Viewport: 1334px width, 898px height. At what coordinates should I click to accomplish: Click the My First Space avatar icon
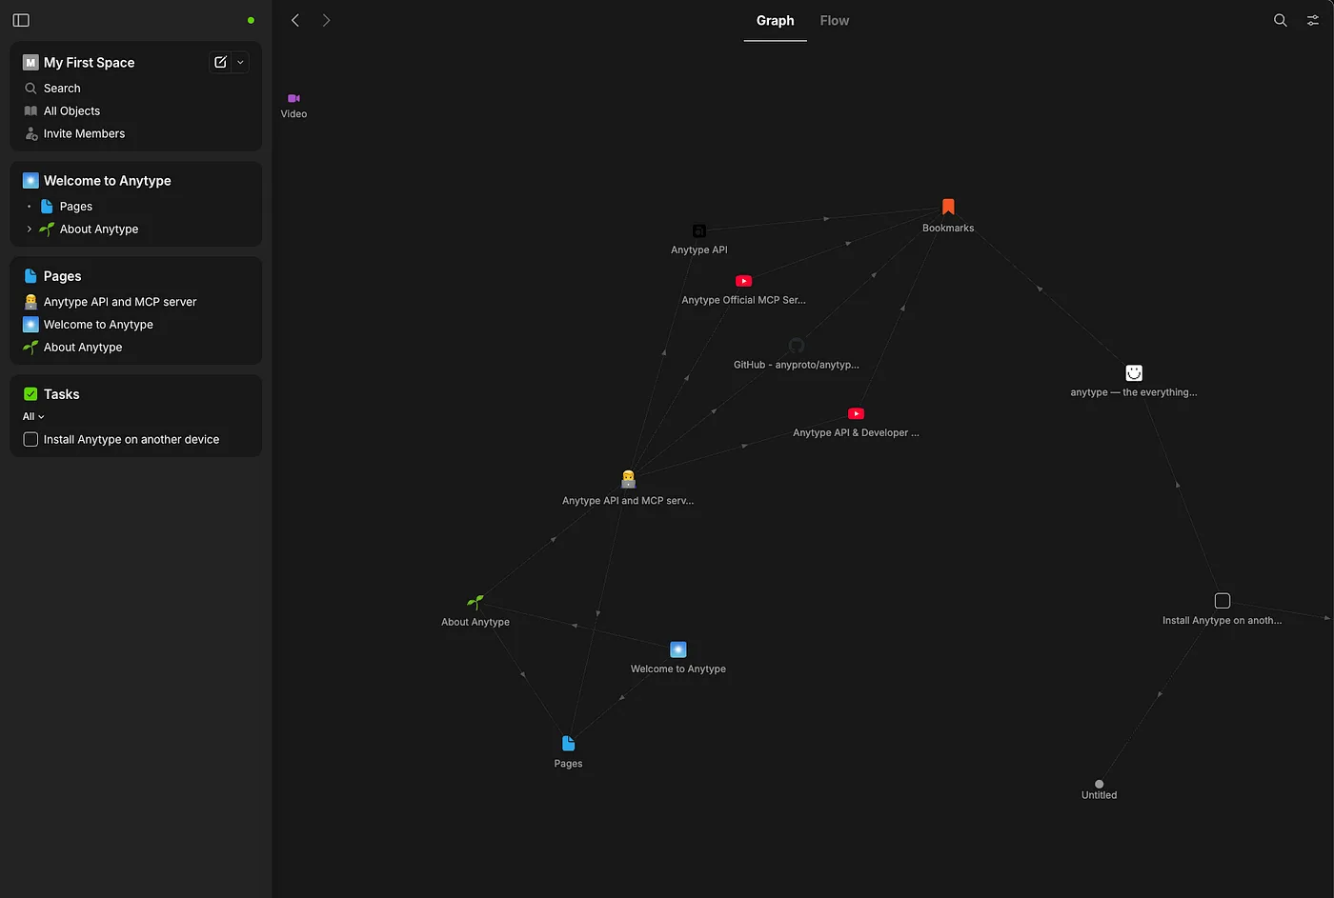tap(30, 62)
